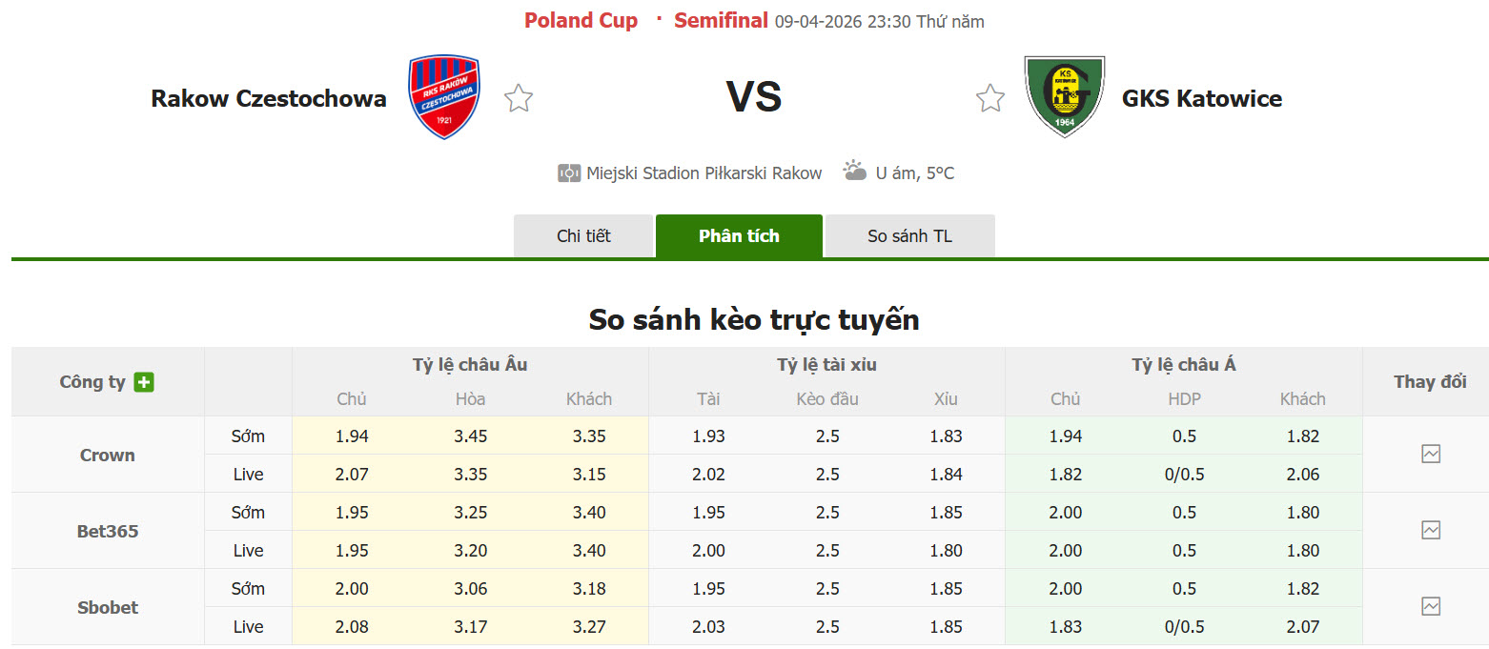Viewport: 1489px width, 649px height.
Task: Open the Sbobet bookmaker page
Action: (107, 607)
